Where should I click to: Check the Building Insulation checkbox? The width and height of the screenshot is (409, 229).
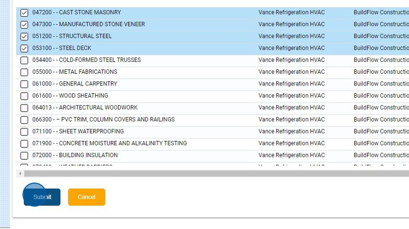coord(24,155)
